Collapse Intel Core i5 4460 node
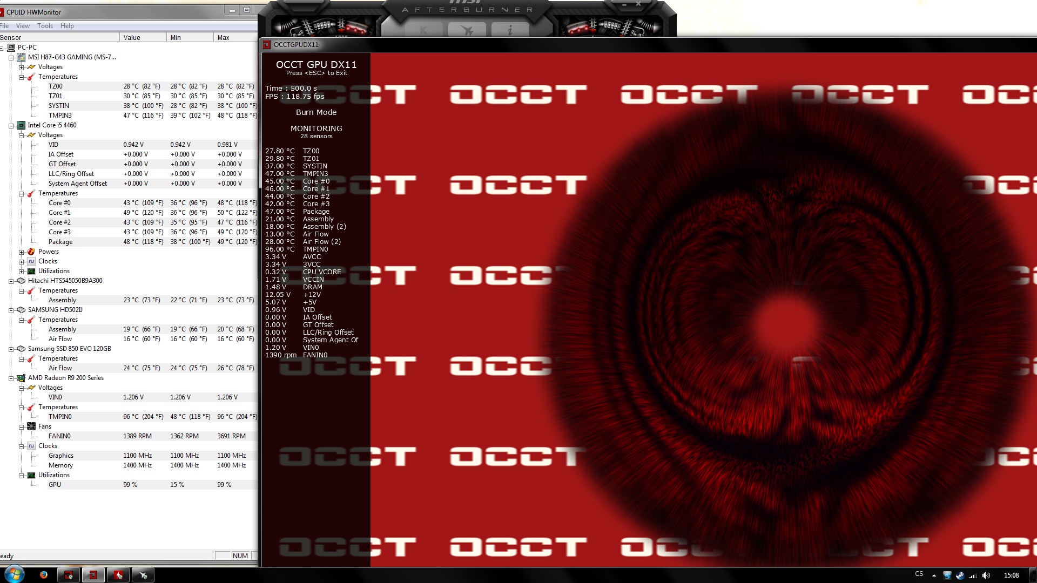1037x583 pixels. click(x=11, y=125)
